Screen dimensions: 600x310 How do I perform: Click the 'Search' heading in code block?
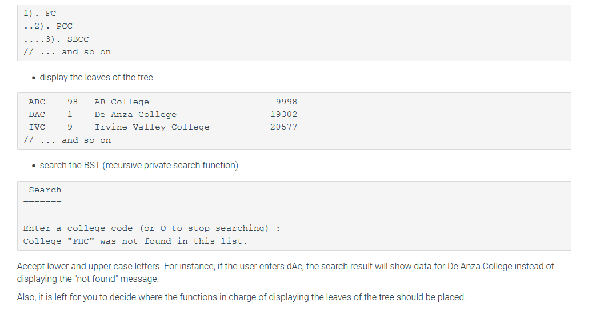tap(45, 190)
